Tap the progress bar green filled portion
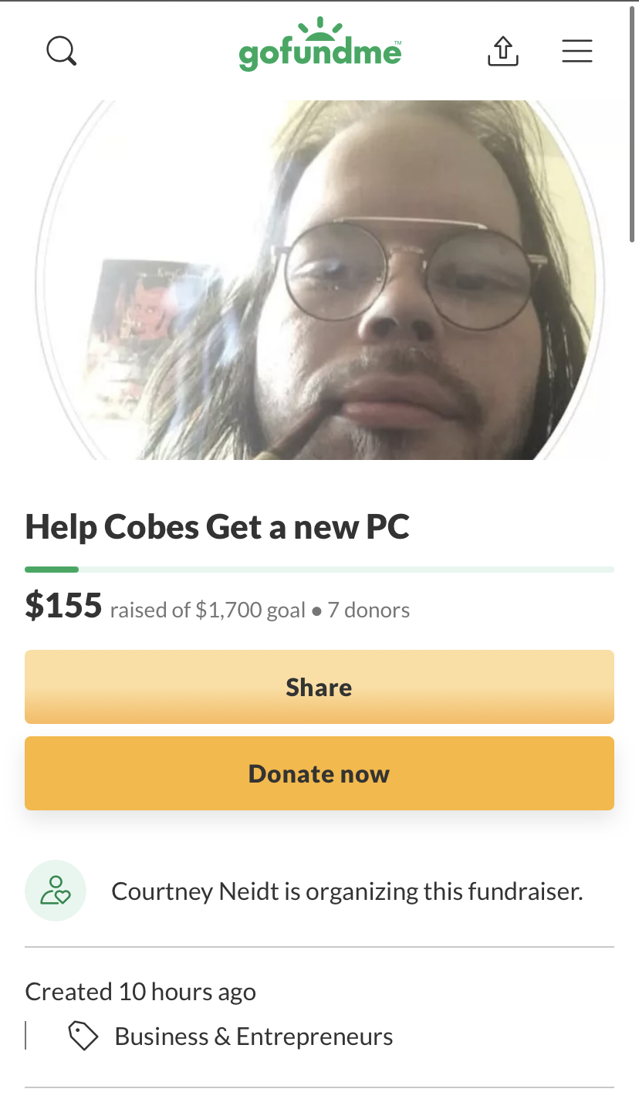The width and height of the screenshot is (639, 1099). [52, 570]
